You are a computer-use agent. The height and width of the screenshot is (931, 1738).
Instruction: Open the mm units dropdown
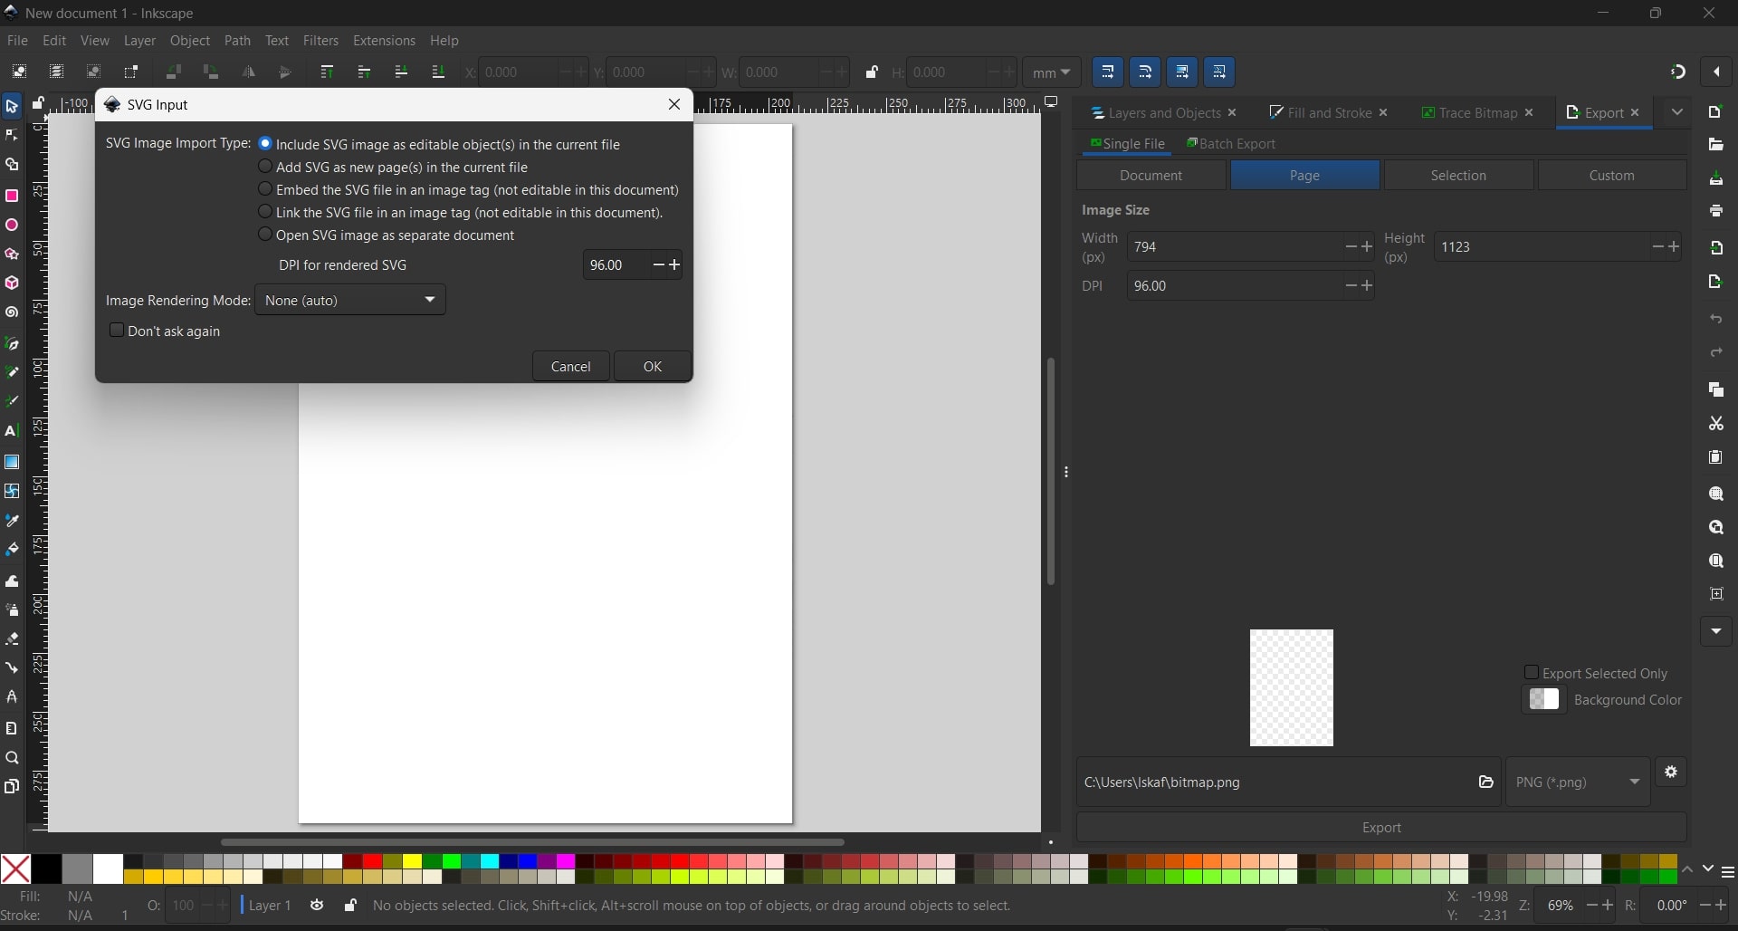1052,72
